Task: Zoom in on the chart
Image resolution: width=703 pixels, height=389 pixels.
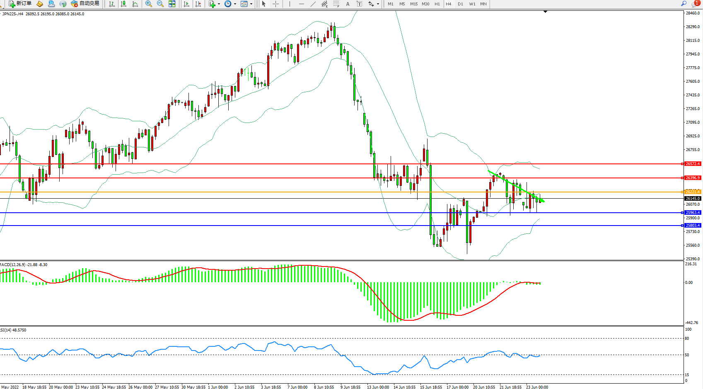Action: pos(148,4)
